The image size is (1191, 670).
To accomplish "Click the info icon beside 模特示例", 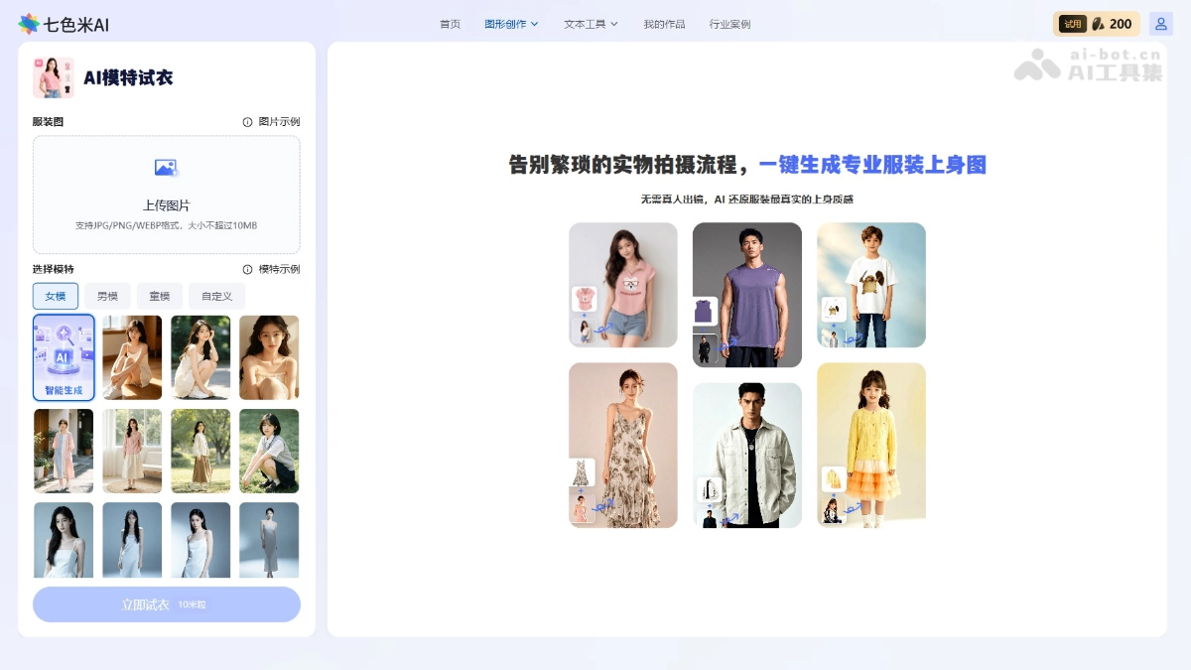I will click(x=247, y=269).
